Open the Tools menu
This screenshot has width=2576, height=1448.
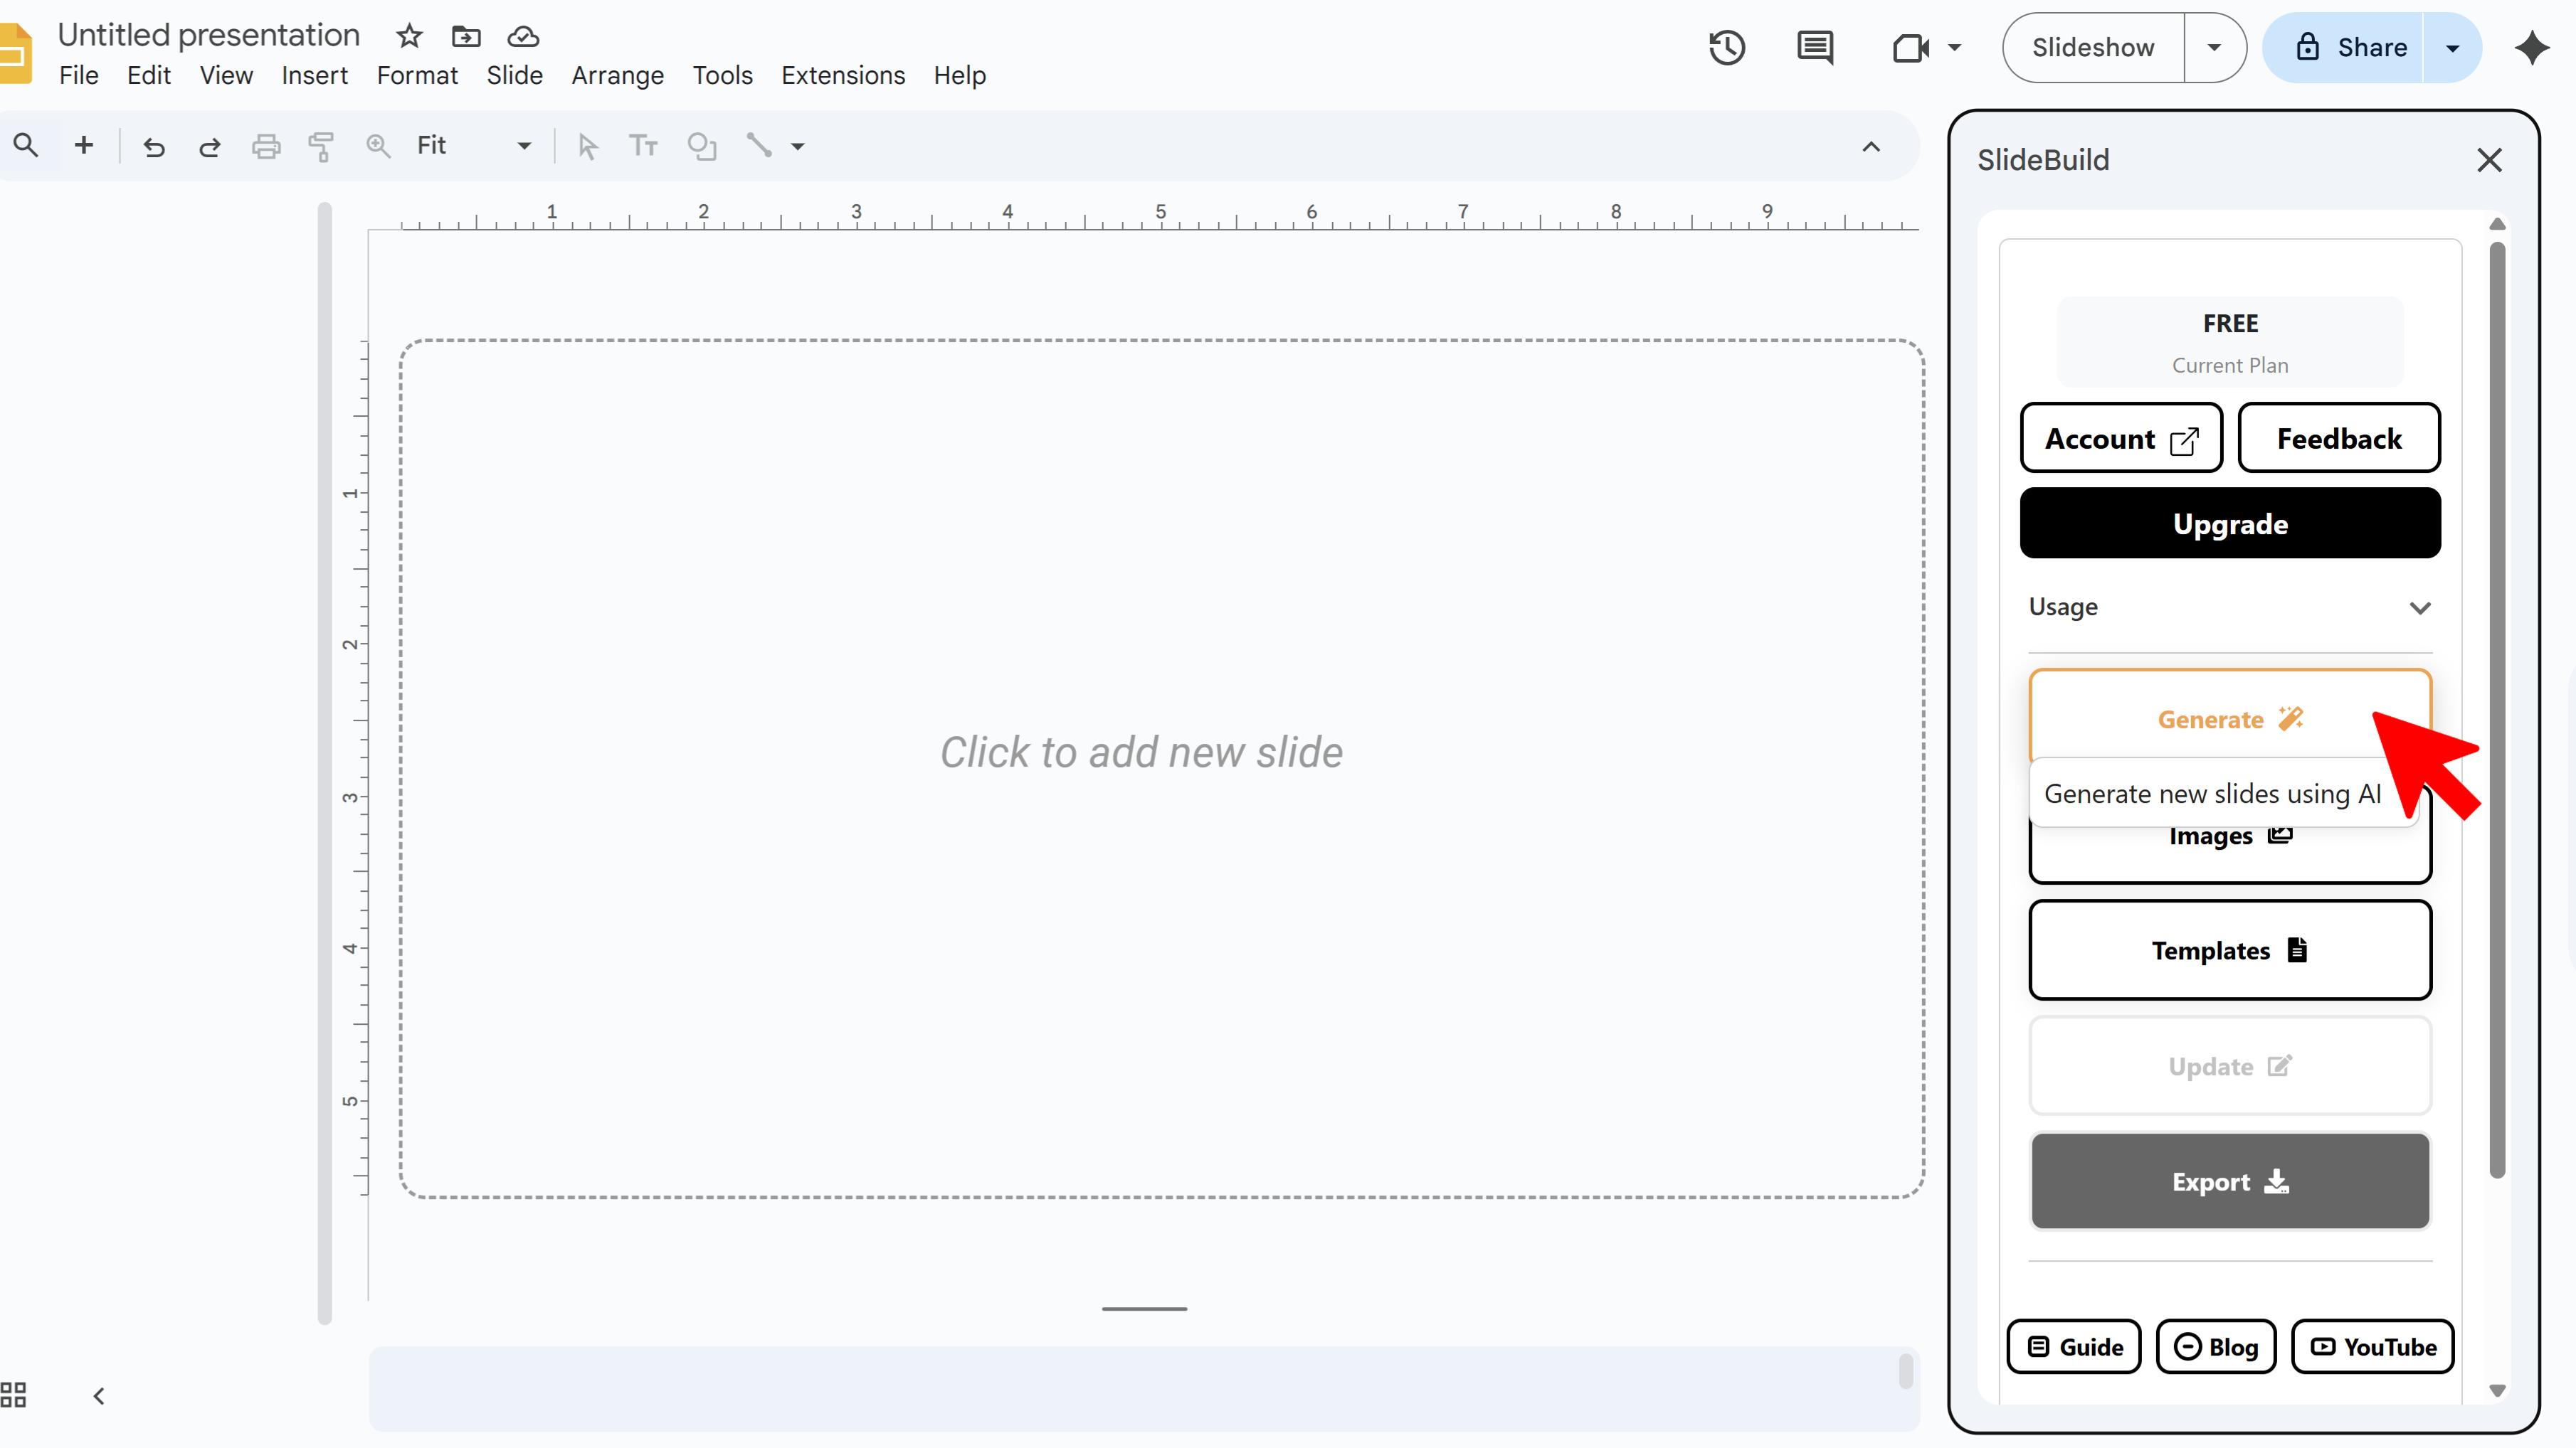tap(722, 76)
